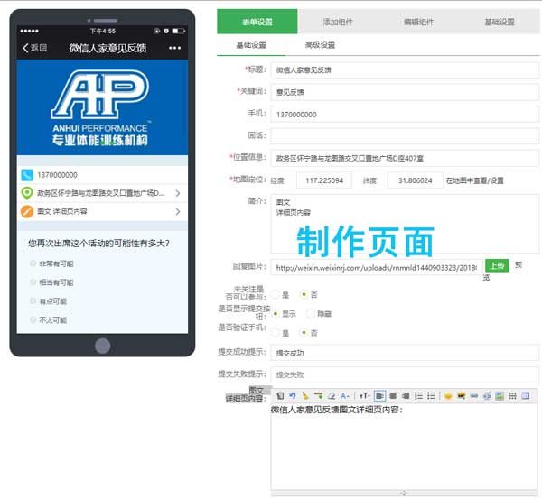Screen dimensions: 542x499
Task: Open the font color A tool
Action: (x=345, y=396)
